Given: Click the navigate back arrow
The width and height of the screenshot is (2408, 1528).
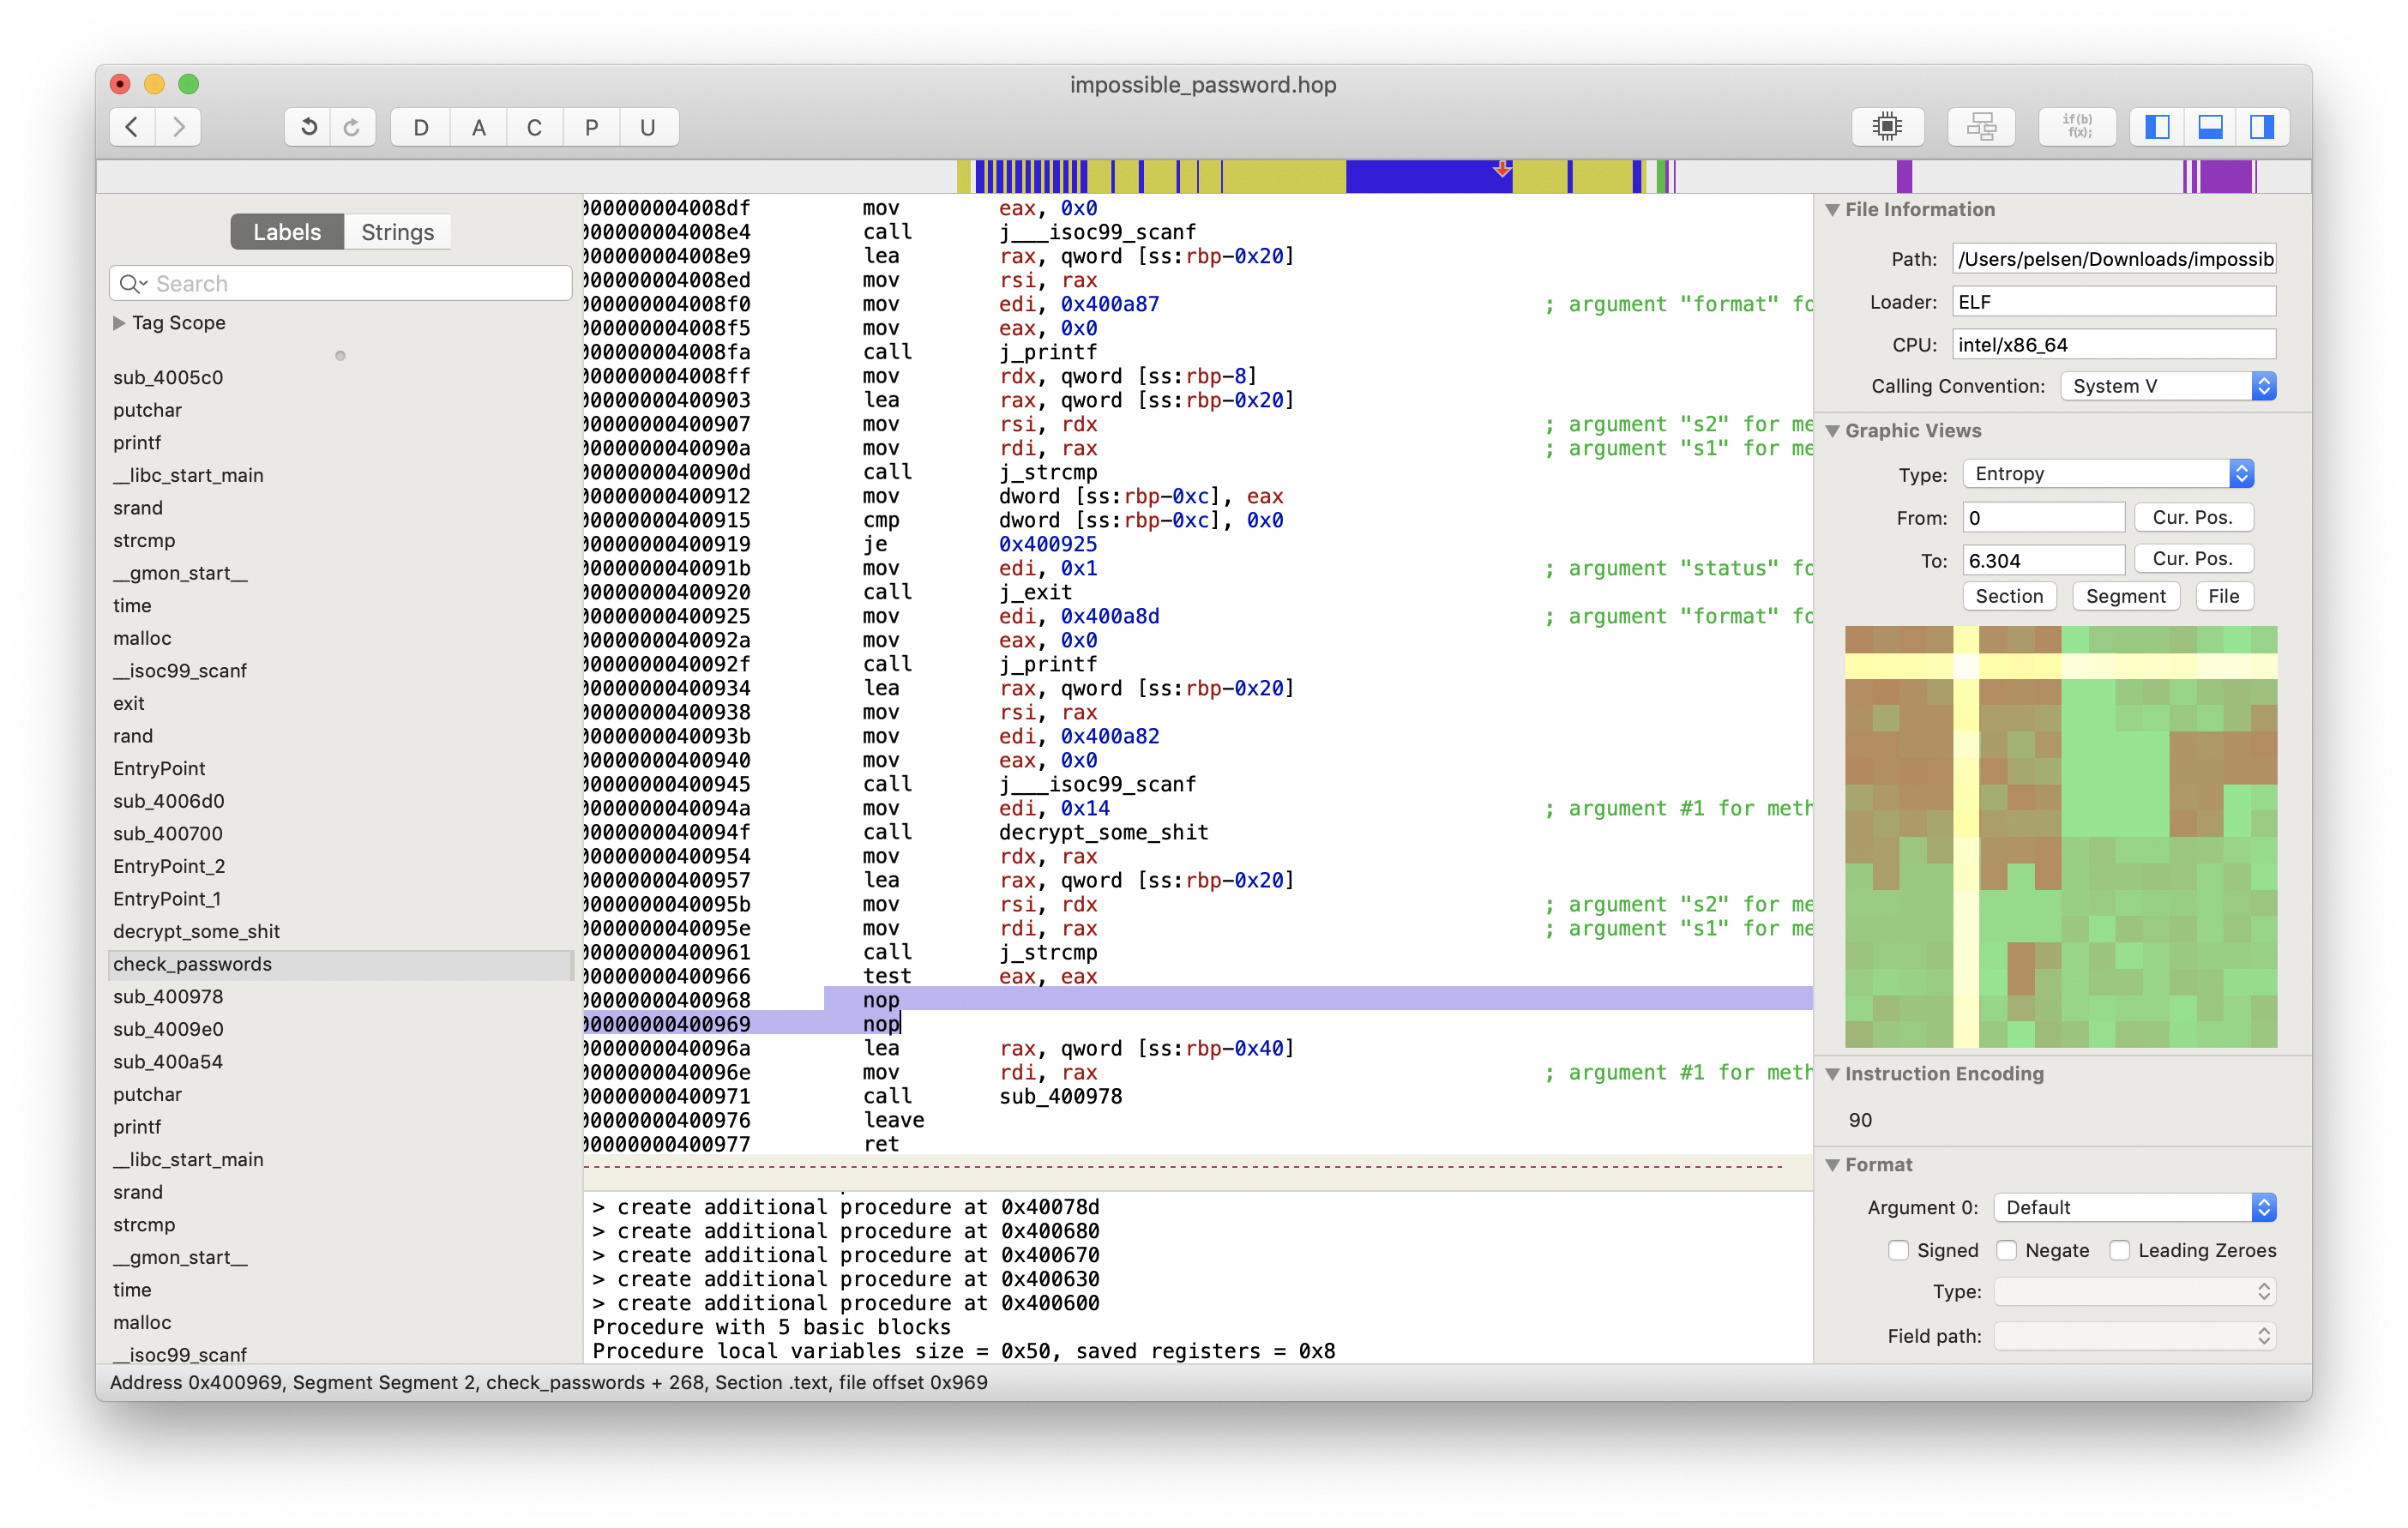Looking at the screenshot, I should click(132, 127).
